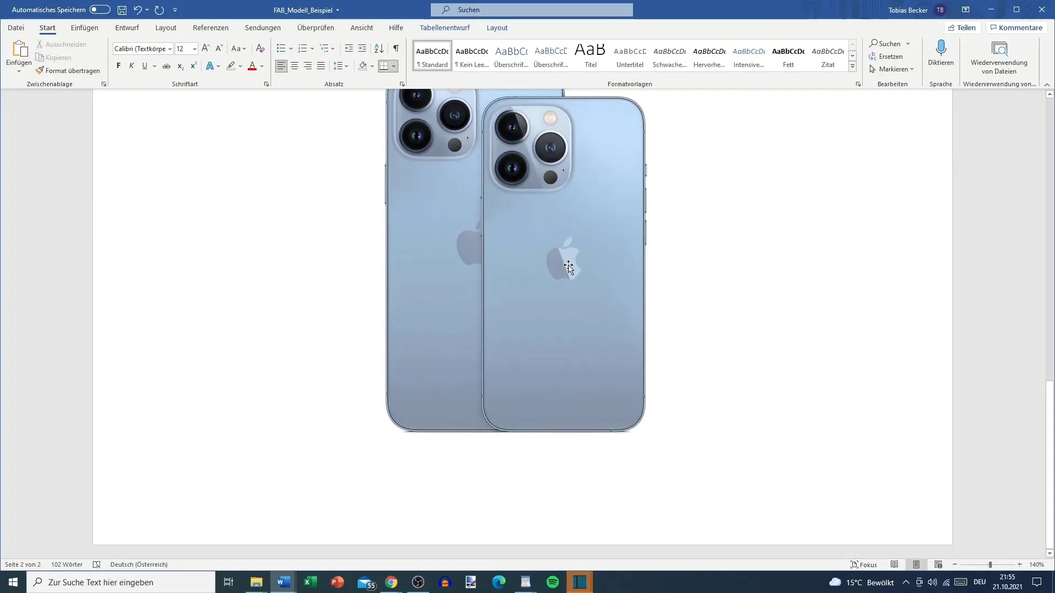Apply red font color swatch
The width and height of the screenshot is (1055, 593).
tap(252, 66)
